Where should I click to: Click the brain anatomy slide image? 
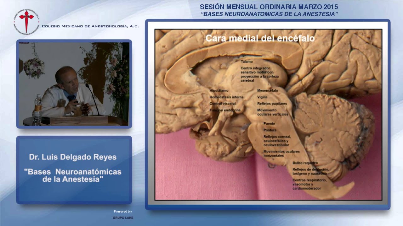click(268, 115)
